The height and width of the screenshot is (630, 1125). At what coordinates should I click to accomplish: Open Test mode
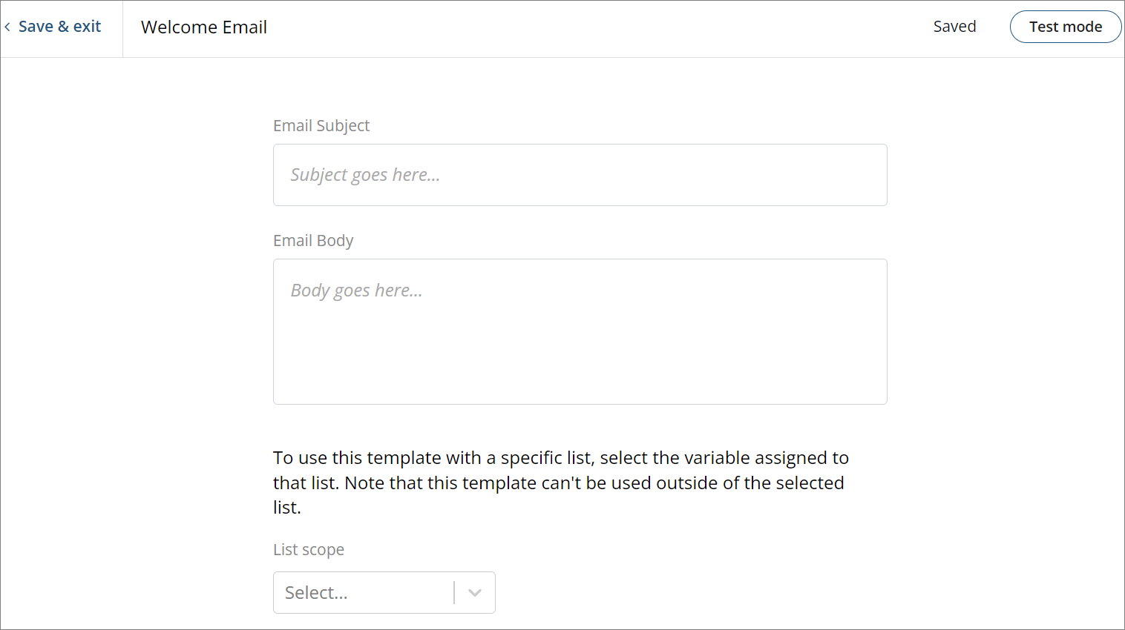point(1066,26)
